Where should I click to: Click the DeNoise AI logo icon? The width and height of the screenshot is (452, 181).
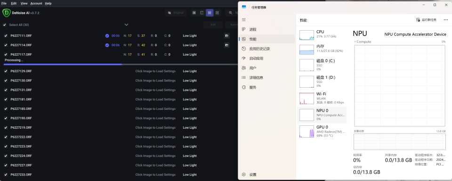[x=6, y=13]
